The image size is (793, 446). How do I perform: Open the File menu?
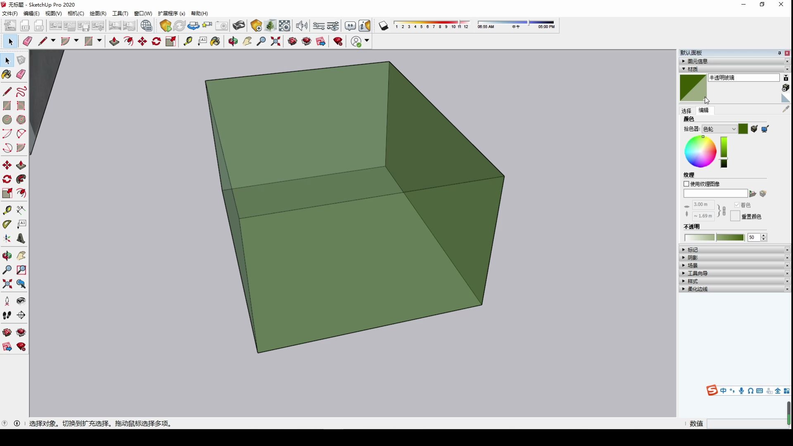(10, 14)
